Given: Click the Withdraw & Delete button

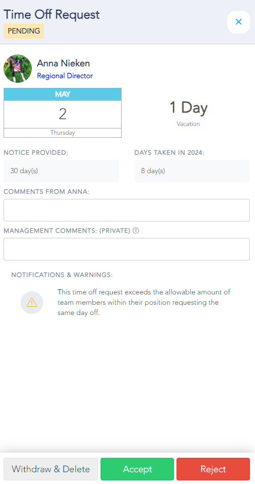Looking at the screenshot, I should click(x=51, y=469).
